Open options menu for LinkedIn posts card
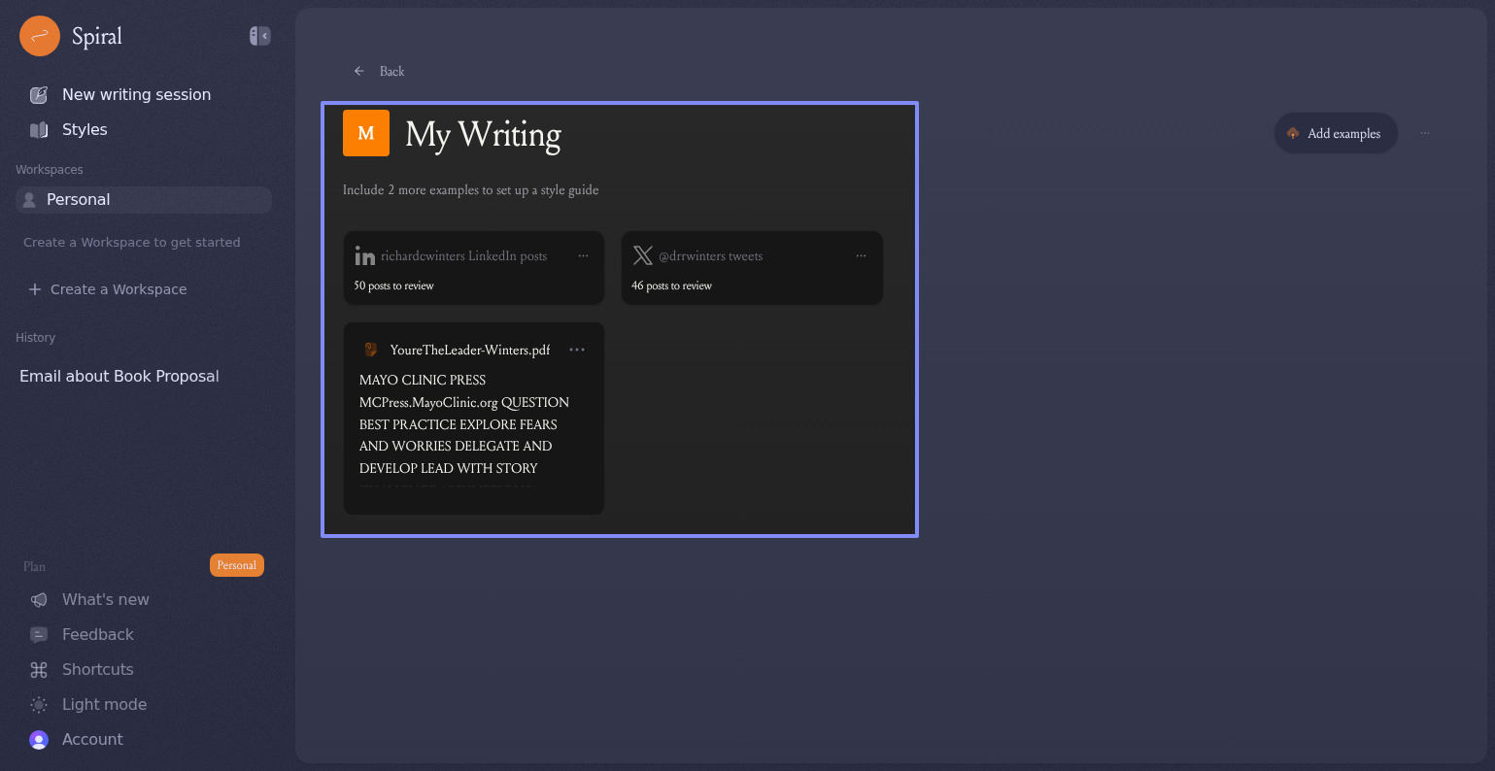The width and height of the screenshot is (1495, 771). (583, 255)
